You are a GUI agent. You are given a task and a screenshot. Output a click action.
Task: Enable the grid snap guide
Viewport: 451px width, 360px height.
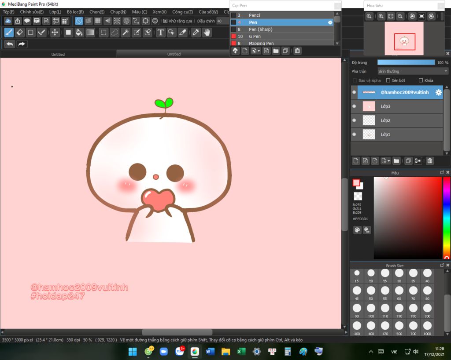(x=98, y=21)
